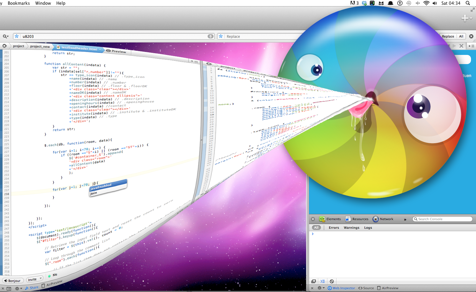Filter console to Logs only

tap(368, 228)
